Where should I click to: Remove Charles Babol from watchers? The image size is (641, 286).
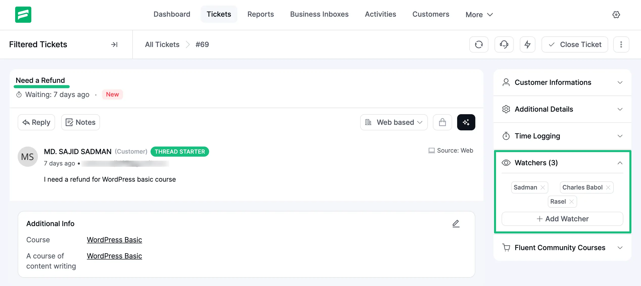(x=608, y=187)
